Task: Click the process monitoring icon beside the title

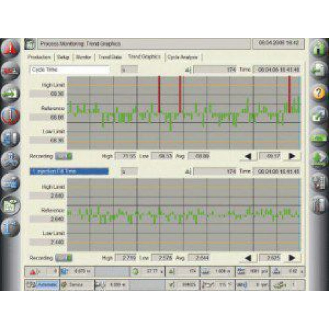Action: (x=30, y=44)
